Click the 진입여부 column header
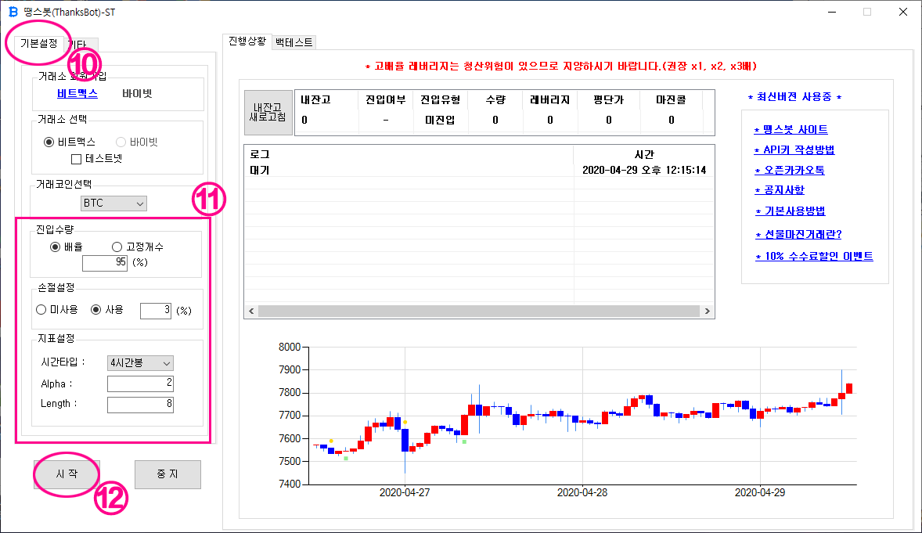This screenshot has width=922, height=533. 386,100
